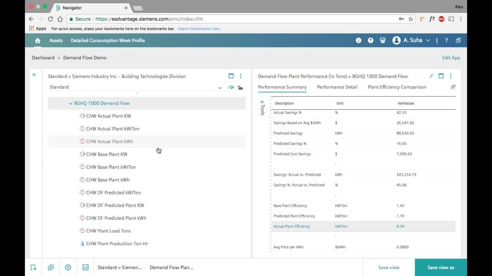Image resolution: width=492 pixels, height=276 pixels.
Task: Click the duplicate windows icon in bottom bar
Action: click(x=51, y=267)
